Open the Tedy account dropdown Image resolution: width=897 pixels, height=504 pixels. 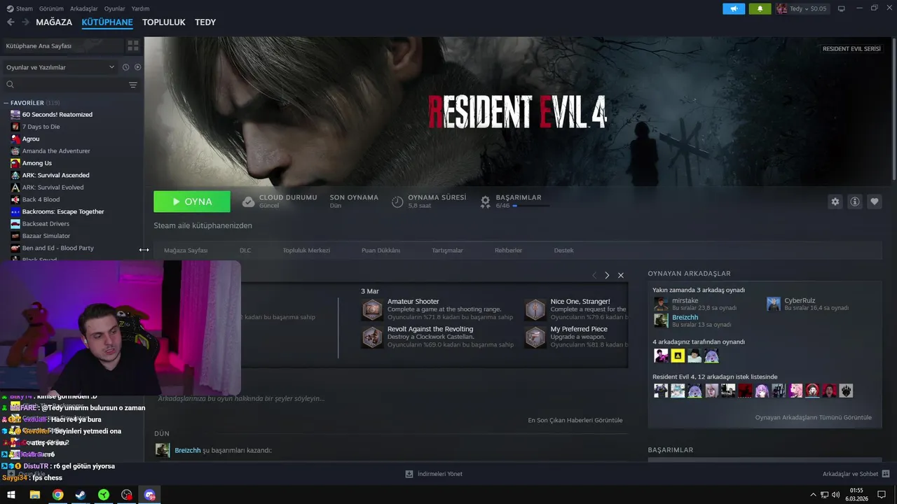tap(802, 9)
